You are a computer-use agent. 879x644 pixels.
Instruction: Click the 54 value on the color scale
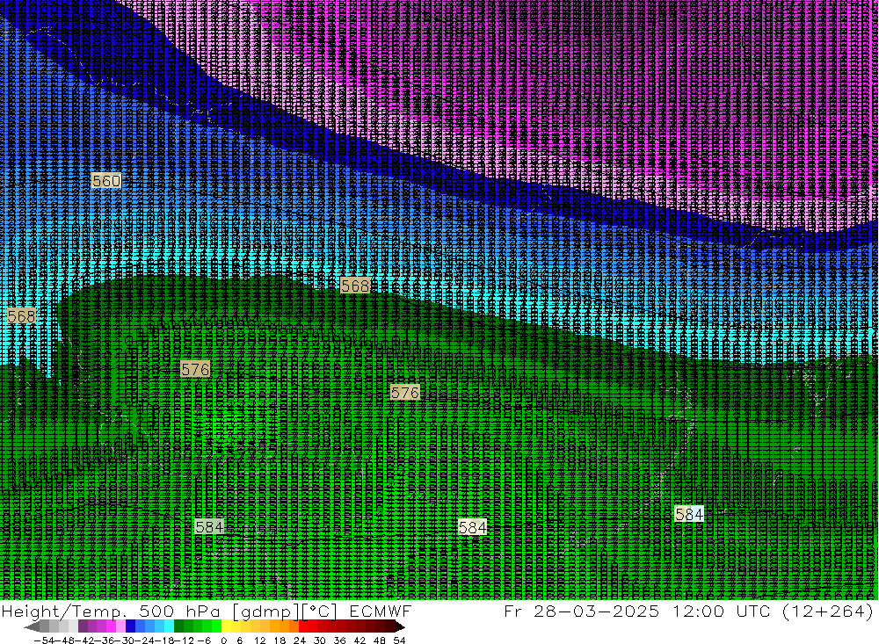(x=399, y=640)
